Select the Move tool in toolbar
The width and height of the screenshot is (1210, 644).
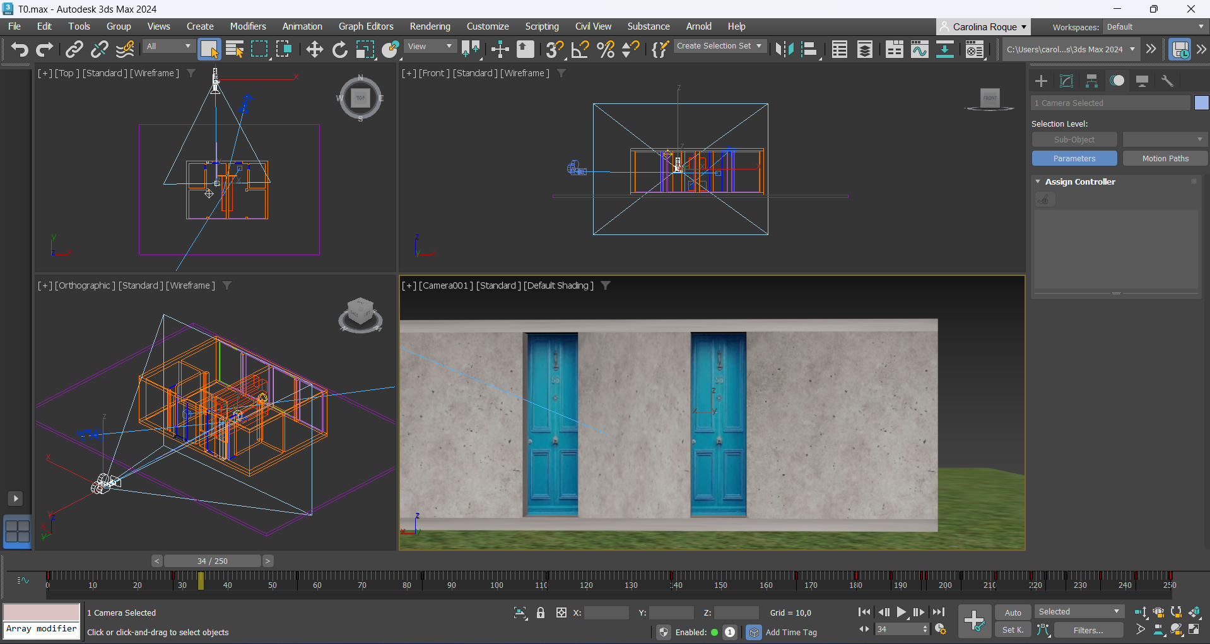click(314, 49)
